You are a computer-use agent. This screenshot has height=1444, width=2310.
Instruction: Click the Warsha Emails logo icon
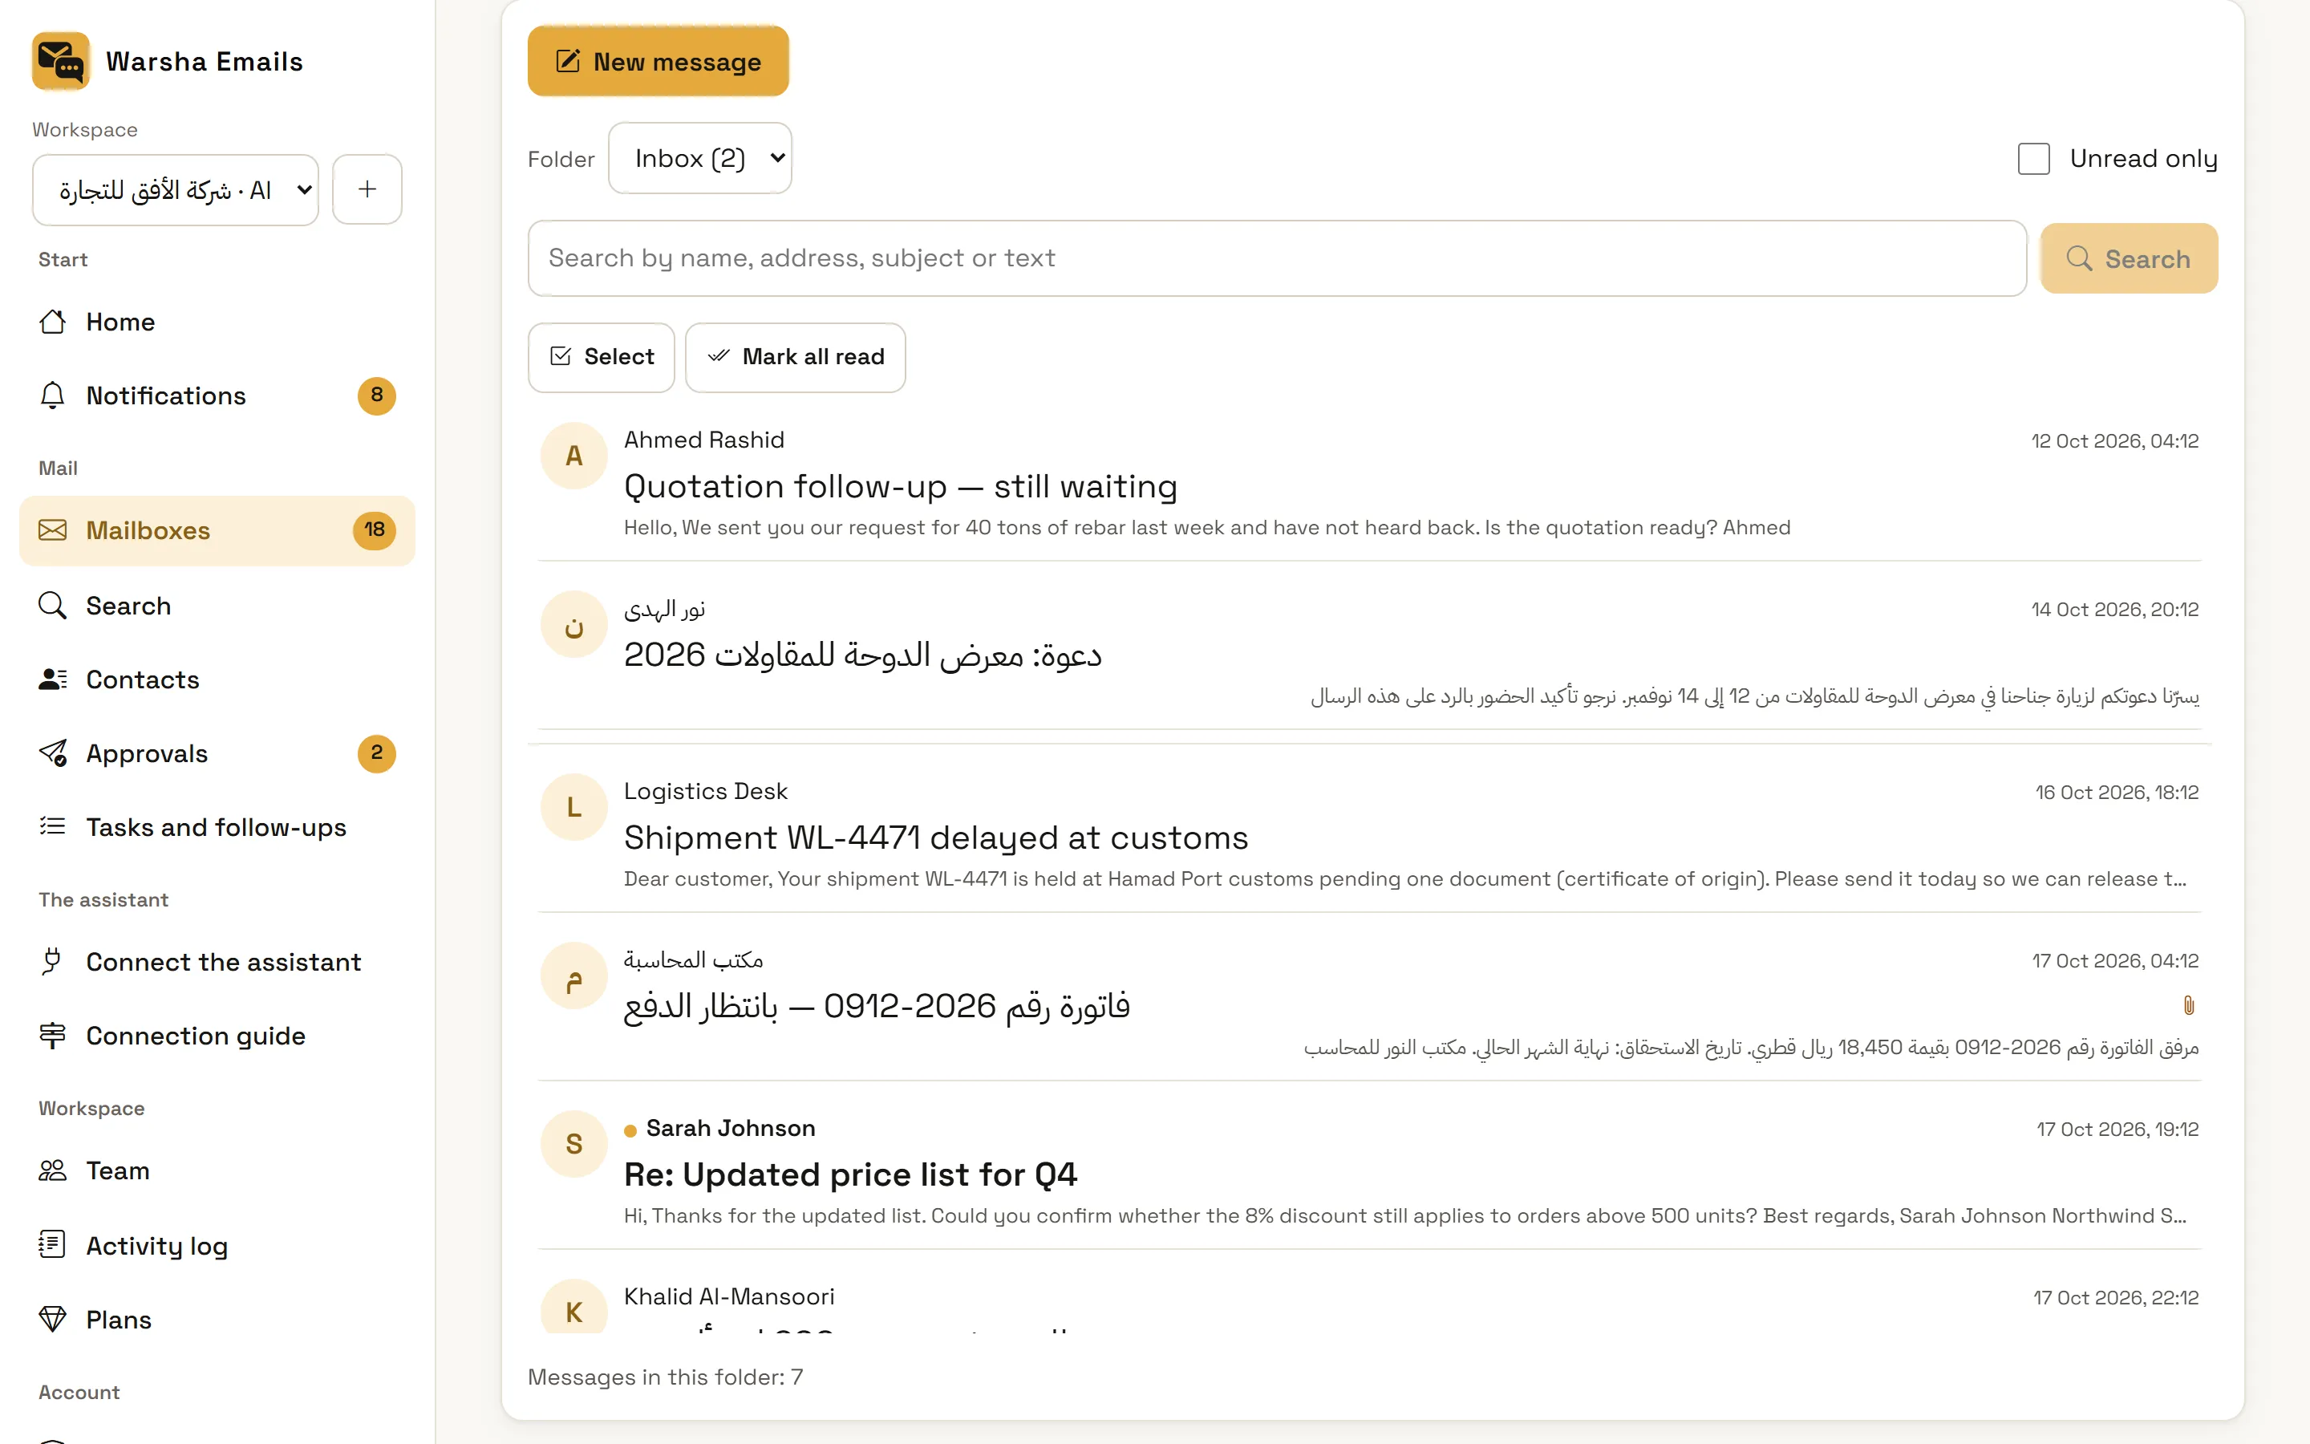pos(60,61)
